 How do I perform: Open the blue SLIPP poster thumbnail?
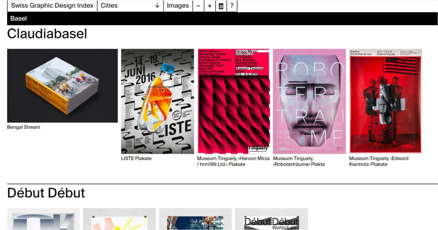coord(195,219)
